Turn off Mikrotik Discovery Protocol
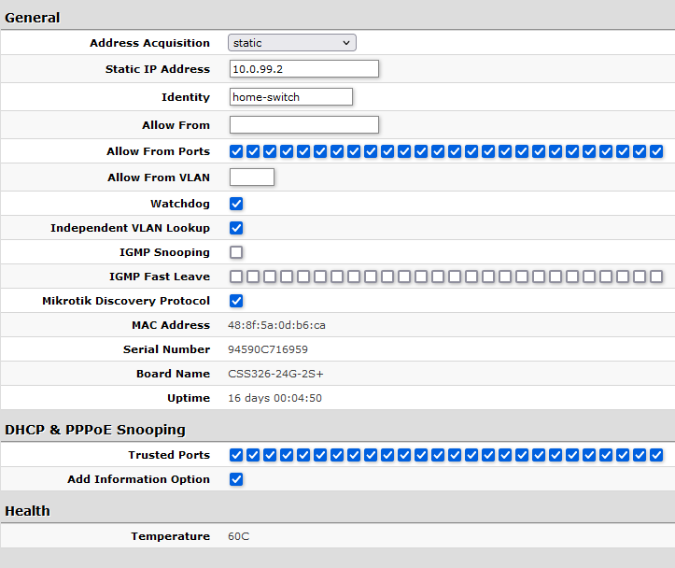This screenshot has height=568, width=675. pyautogui.click(x=236, y=301)
